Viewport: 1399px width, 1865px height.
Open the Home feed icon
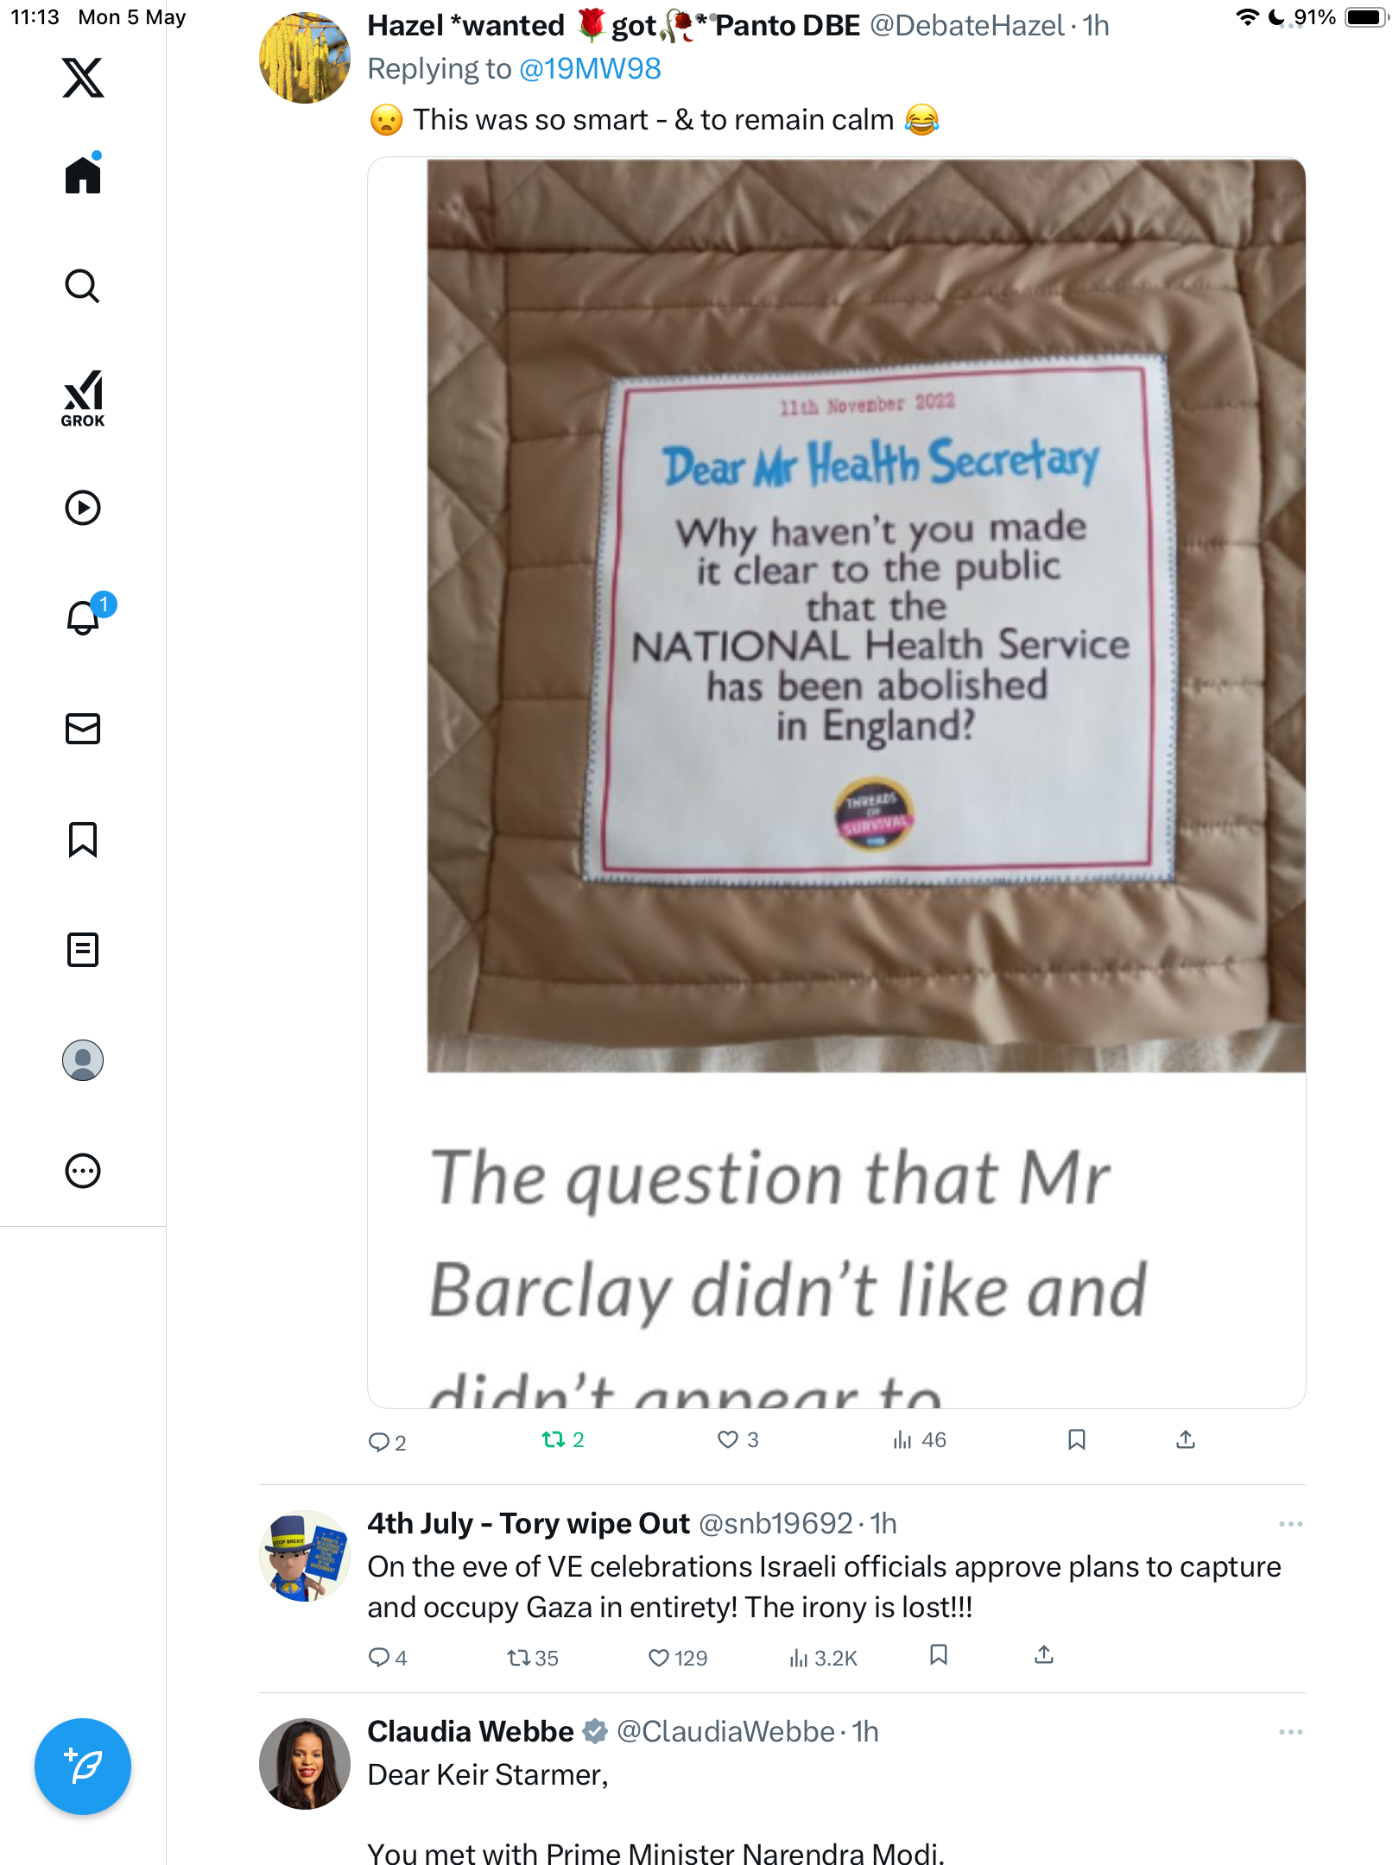(83, 174)
